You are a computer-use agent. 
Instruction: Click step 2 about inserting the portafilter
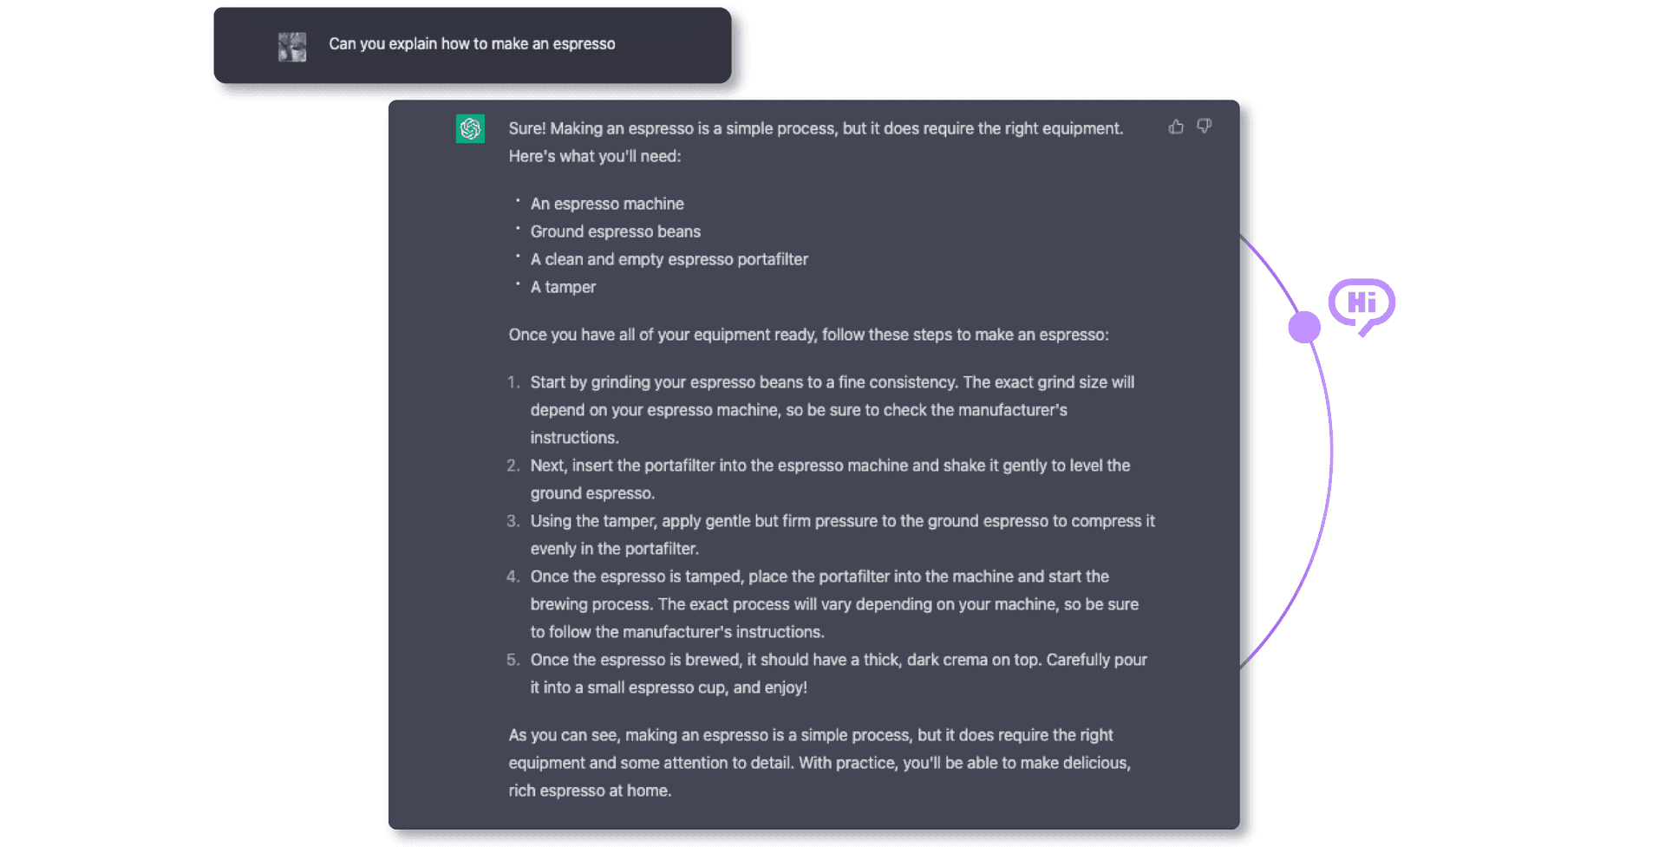click(830, 479)
